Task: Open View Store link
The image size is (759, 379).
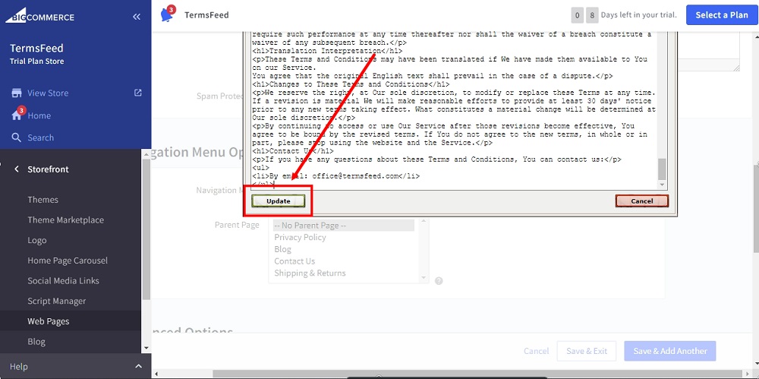Action: click(x=48, y=93)
